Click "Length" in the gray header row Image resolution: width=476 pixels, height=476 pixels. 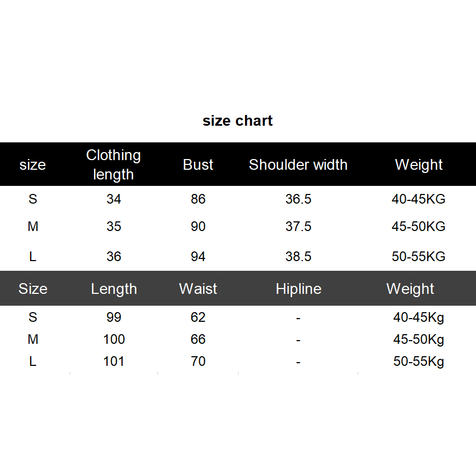pos(114,289)
